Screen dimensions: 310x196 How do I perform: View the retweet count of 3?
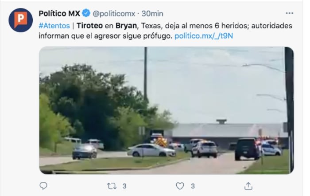click(124, 186)
